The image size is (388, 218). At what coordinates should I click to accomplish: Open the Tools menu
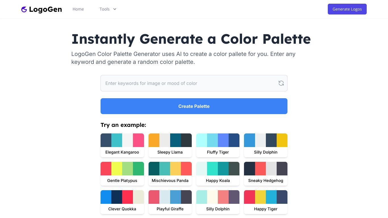[108, 9]
